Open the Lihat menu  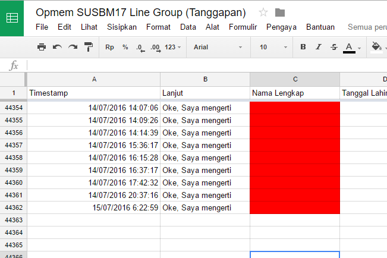click(89, 27)
